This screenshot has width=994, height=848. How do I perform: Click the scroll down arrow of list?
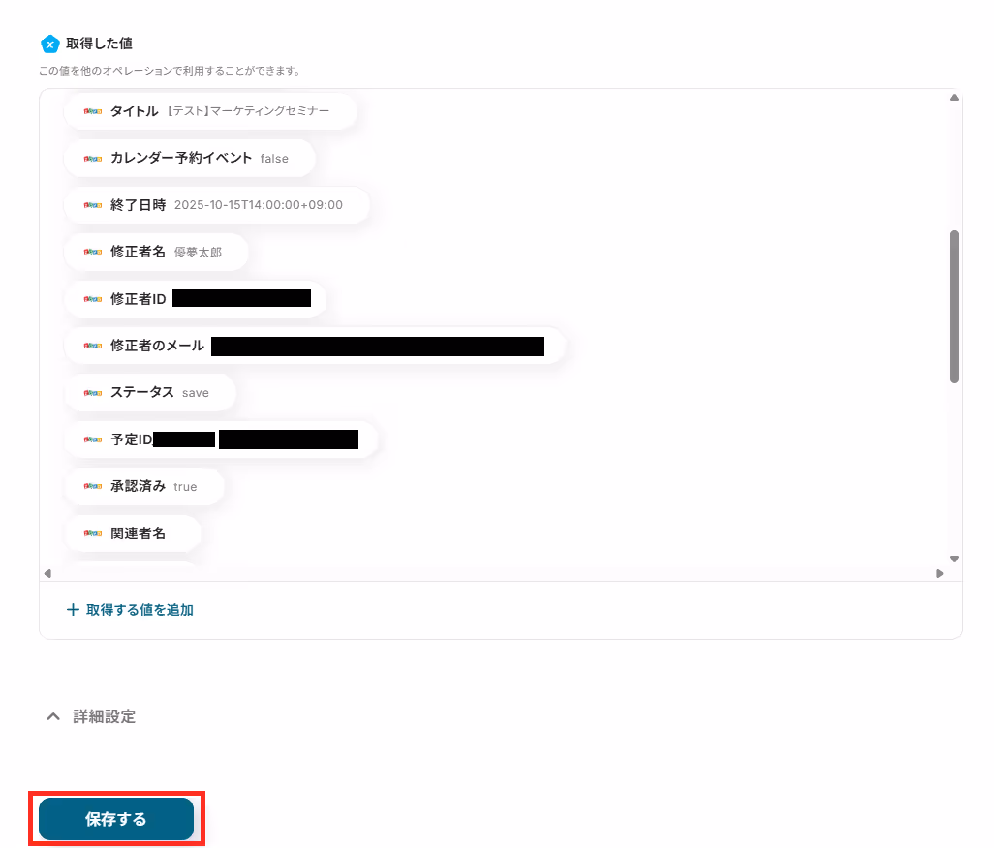click(x=954, y=560)
